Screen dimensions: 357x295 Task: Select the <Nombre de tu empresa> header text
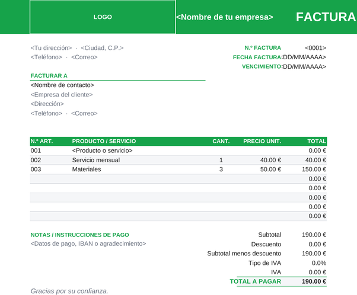(x=225, y=17)
